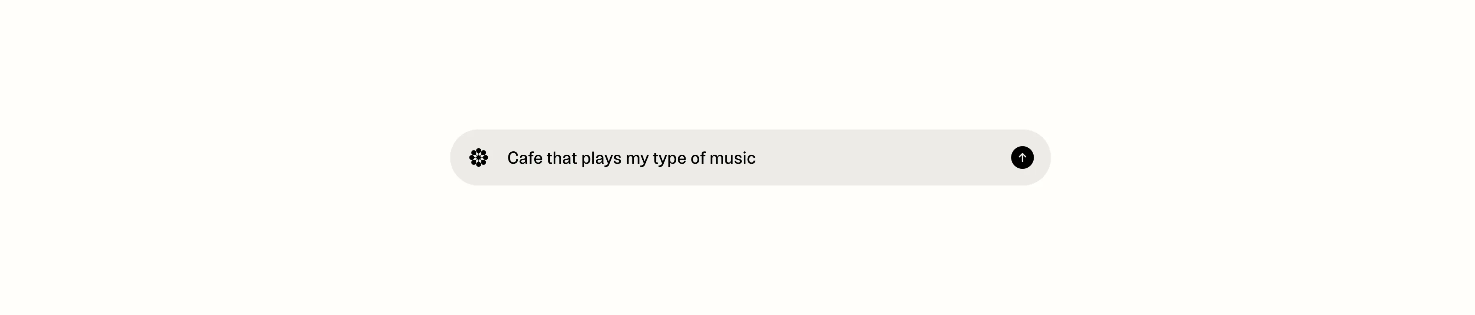Click the flower logo icon in search bar
Image resolution: width=1475 pixels, height=315 pixels.
coord(478,157)
